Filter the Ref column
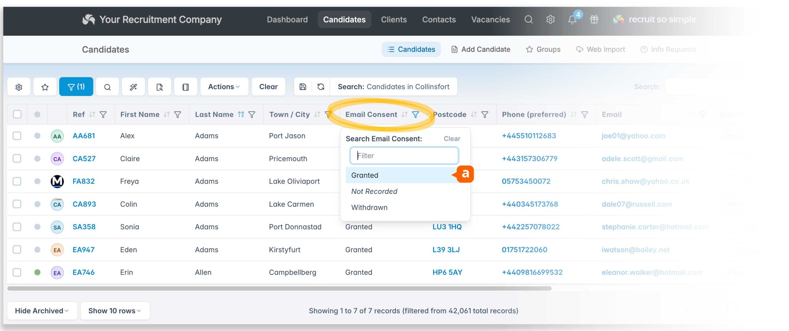The height and width of the screenshot is (331, 789). click(x=103, y=115)
